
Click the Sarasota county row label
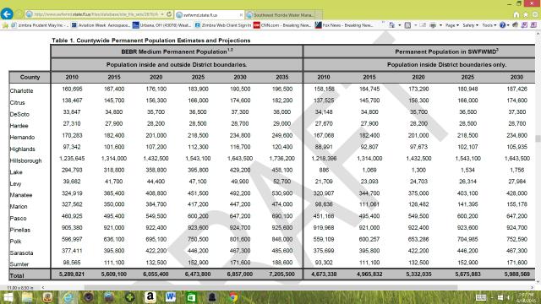21,253
